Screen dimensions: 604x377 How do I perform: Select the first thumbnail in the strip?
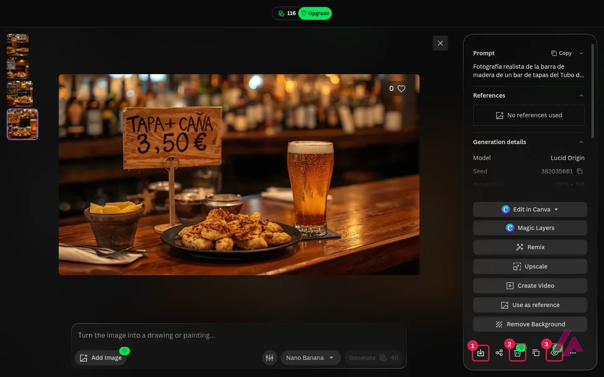tap(18, 44)
